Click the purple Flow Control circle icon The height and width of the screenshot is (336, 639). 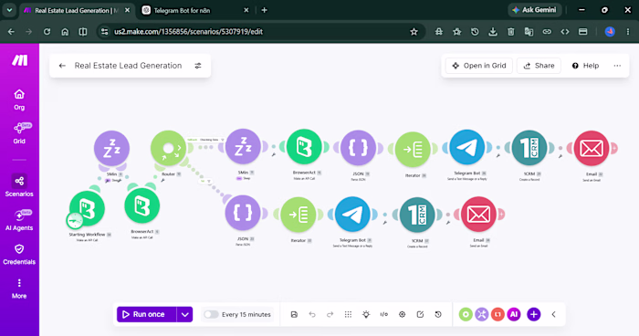click(x=482, y=314)
